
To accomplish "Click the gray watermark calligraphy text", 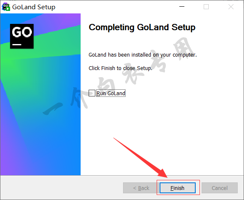I will click(118, 76).
